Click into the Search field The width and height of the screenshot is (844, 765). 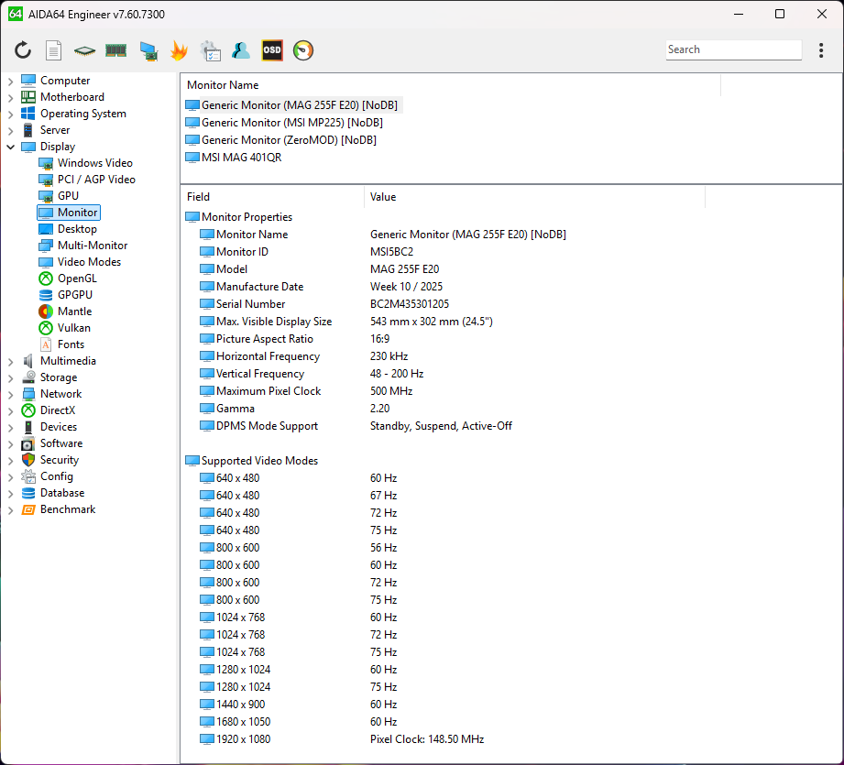click(733, 49)
